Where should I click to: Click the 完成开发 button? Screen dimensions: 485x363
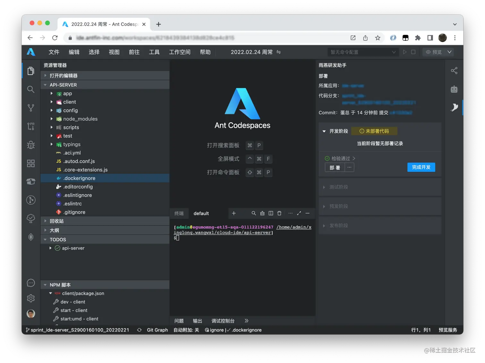click(421, 167)
